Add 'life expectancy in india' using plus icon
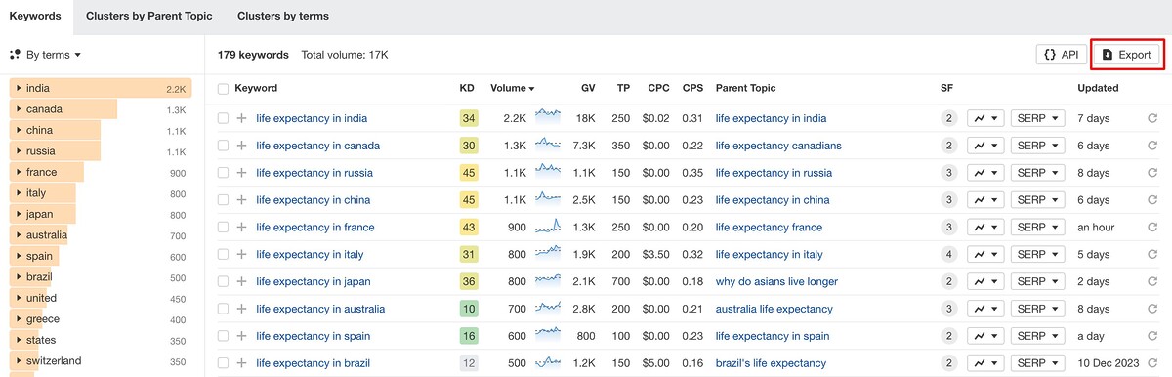Screen dimensions: 1172x377 241,118
